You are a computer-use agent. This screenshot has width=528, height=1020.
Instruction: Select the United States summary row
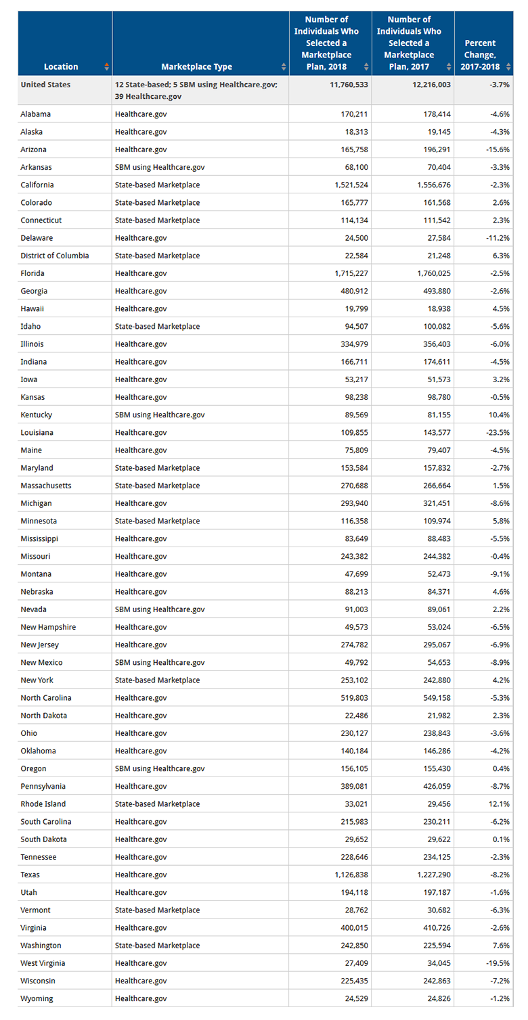265,90
